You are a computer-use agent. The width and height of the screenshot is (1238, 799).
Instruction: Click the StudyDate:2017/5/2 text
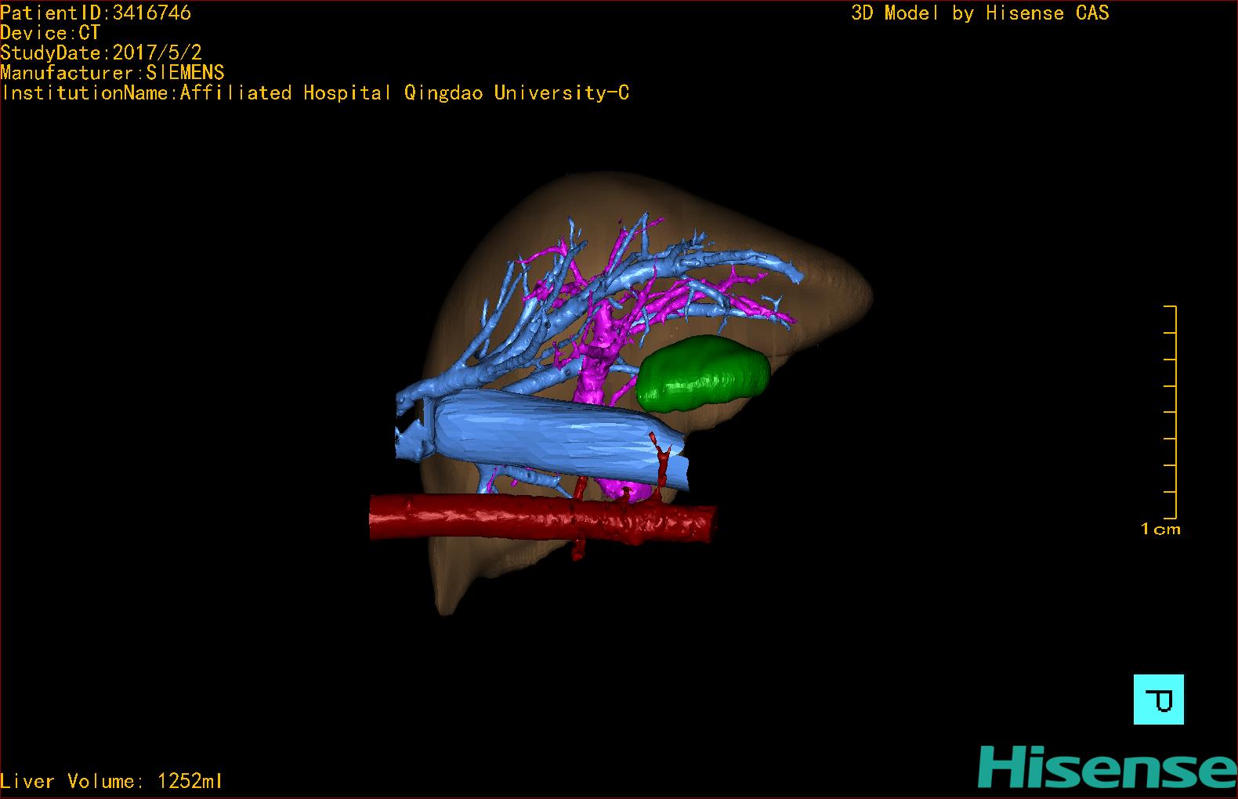point(101,52)
